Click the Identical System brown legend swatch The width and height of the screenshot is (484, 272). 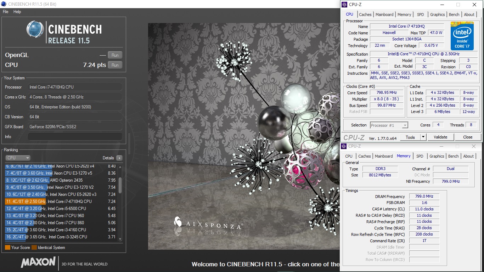pyautogui.click(x=34, y=248)
